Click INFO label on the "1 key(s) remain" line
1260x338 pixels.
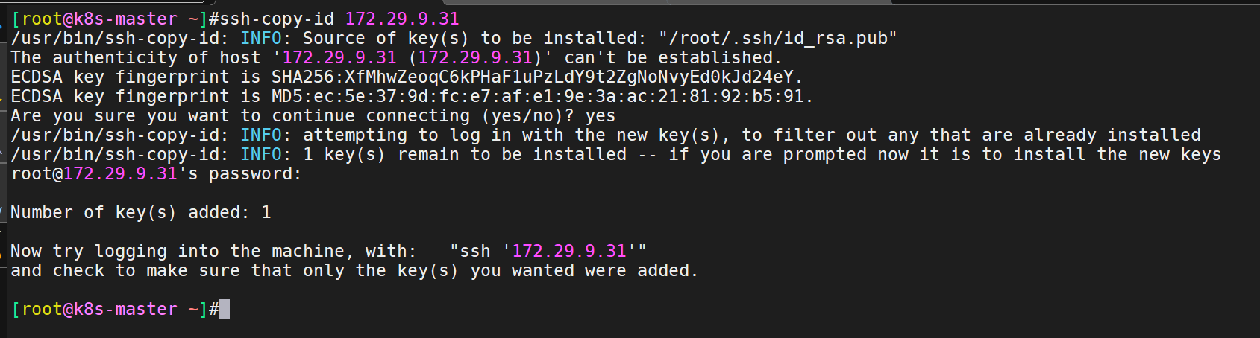point(261,154)
